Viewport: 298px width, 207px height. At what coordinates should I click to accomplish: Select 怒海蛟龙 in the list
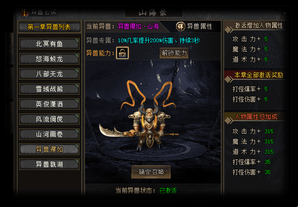pos(49,59)
